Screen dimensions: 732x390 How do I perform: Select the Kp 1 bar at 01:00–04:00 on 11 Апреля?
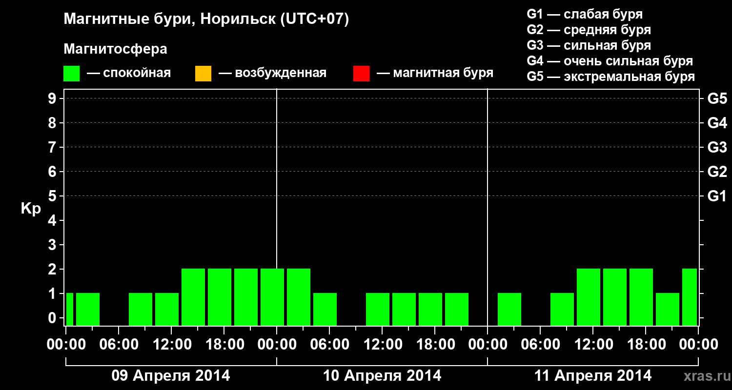pos(509,309)
